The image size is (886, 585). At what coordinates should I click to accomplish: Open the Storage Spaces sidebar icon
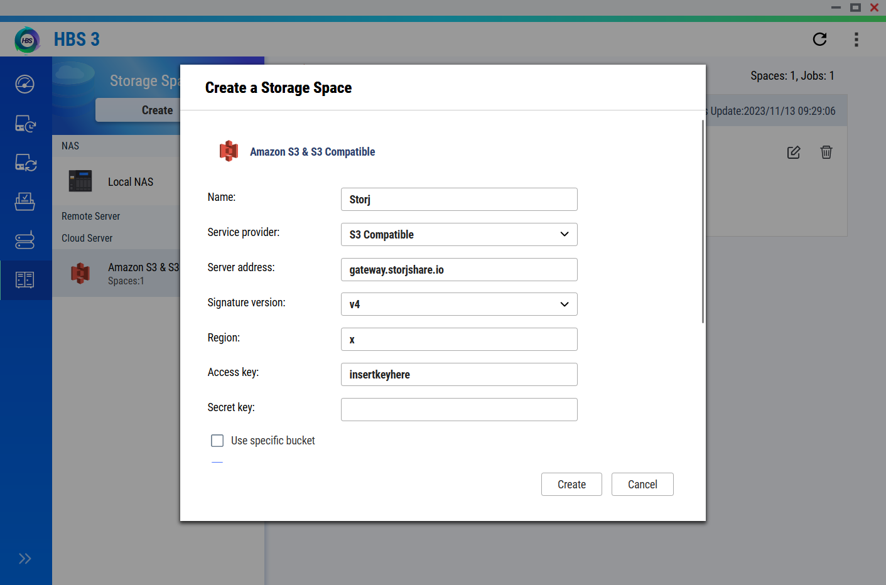[25, 280]
